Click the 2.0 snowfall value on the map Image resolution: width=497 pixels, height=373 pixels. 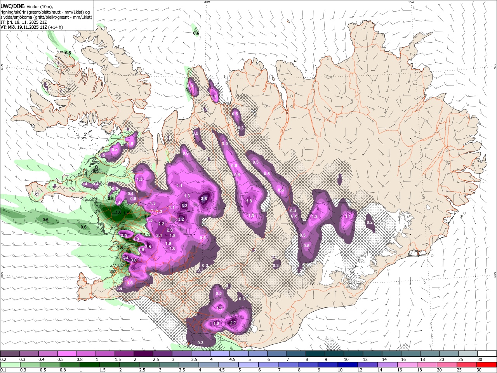[170, 230]
